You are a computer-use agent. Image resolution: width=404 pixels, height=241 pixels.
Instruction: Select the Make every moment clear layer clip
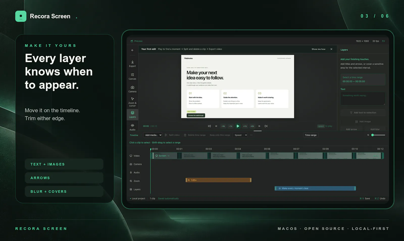pos(315,188)
